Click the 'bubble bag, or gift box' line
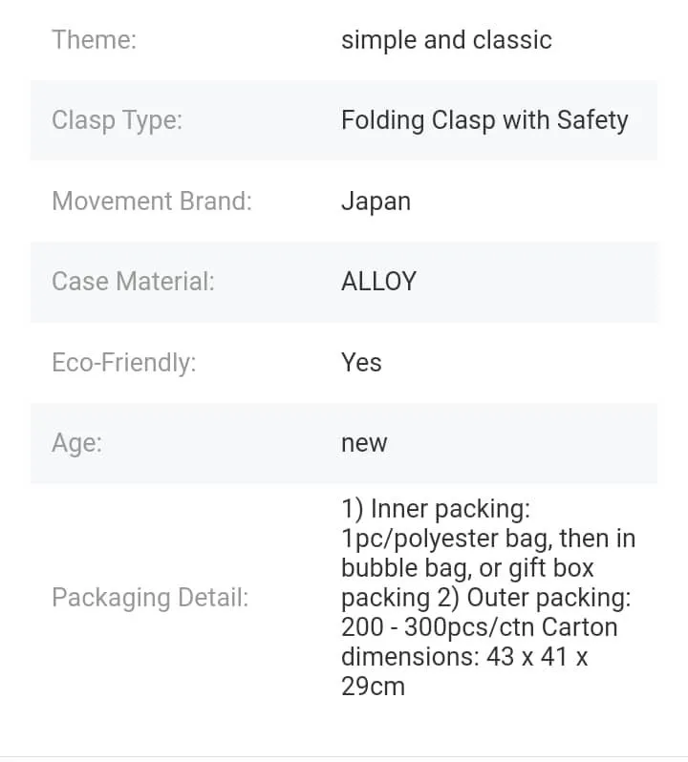 (467, 568)
